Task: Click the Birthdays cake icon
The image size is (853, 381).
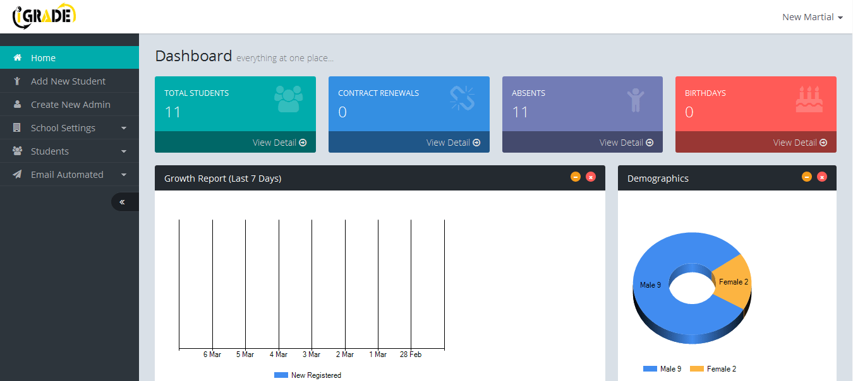Action: coord(809,99)
